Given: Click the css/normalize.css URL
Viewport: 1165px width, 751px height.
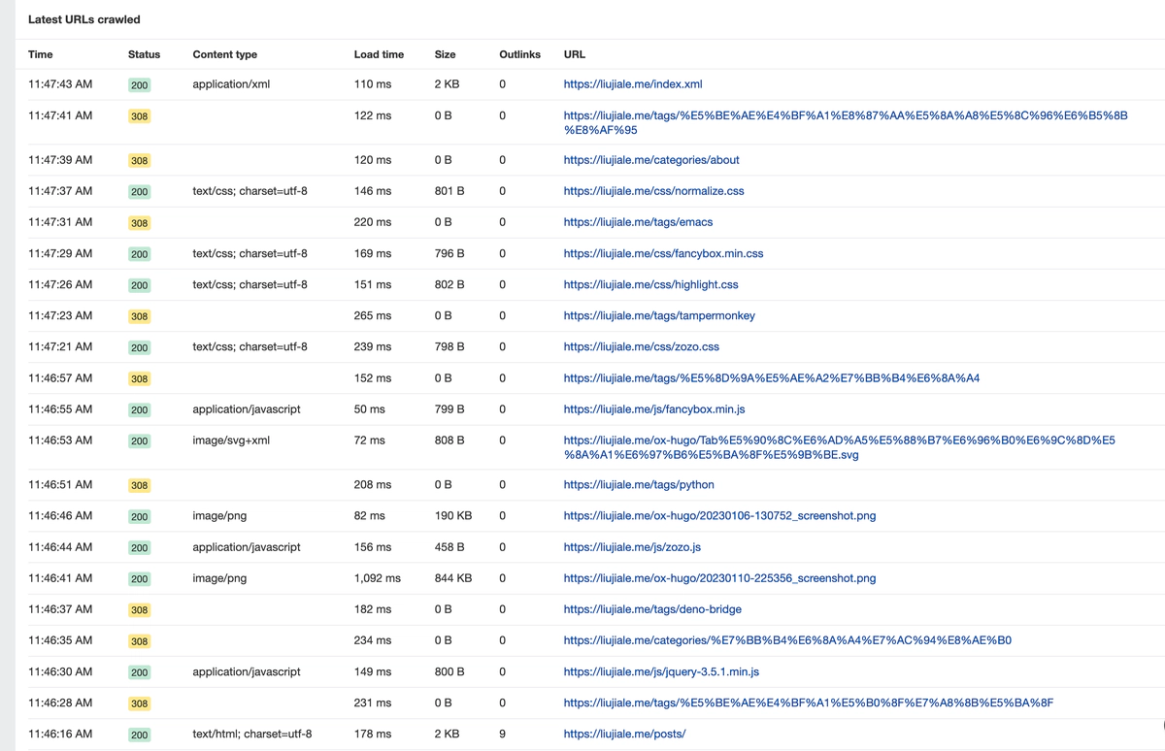Looking at the screenshot, I should click(x=653, y=191).
